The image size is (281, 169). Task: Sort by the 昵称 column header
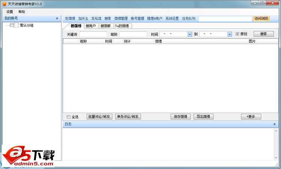(83, 41)
